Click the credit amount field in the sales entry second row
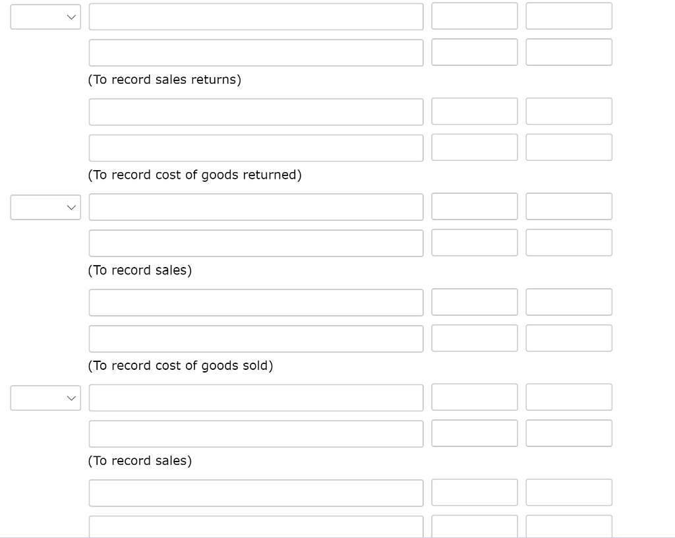The height and width of the screenshot is (538, 675). [569, 243]
